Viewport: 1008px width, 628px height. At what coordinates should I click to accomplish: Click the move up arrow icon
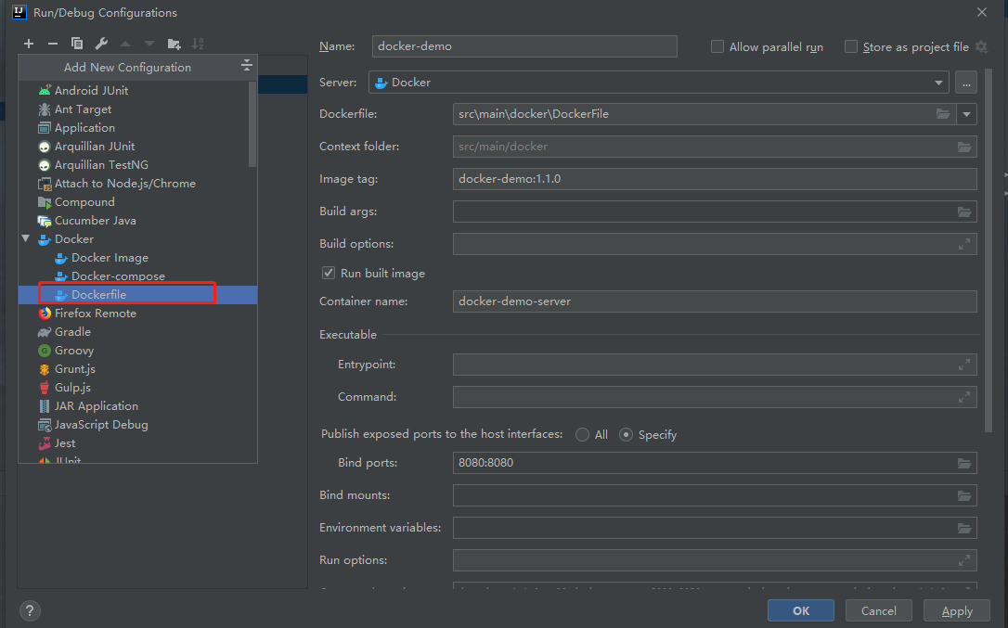[x=125, y=44]
